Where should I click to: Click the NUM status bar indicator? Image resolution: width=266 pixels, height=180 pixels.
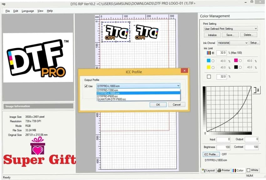(249, 176)
